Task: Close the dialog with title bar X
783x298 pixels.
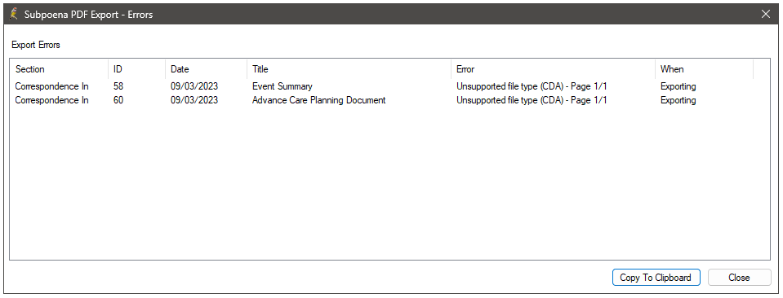Action: 766,14
